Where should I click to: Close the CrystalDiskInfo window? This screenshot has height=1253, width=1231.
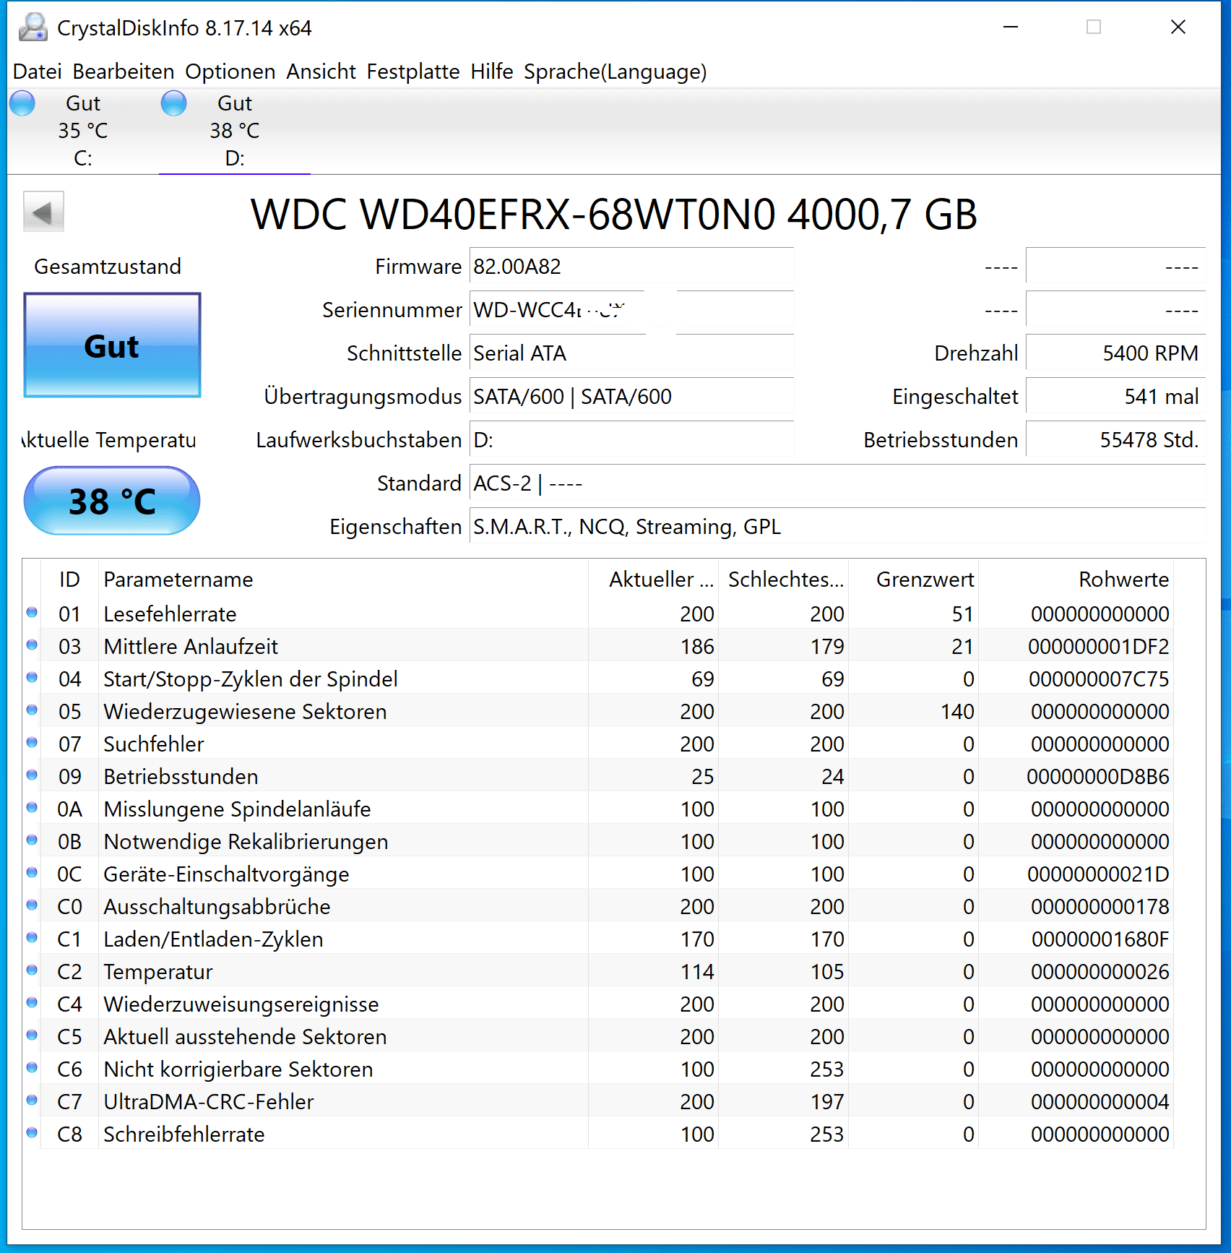point(1178,27)
